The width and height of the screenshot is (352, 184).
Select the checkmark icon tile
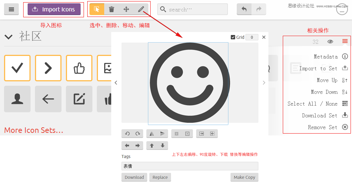[x=17, y=68]
